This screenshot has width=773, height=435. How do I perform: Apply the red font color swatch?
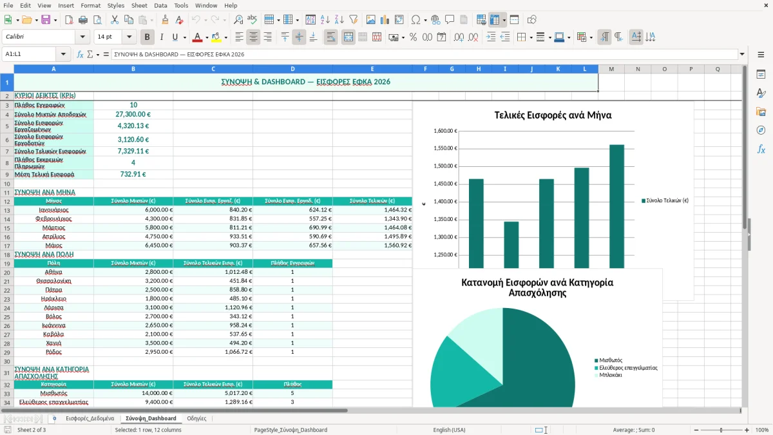click(197, 37)
